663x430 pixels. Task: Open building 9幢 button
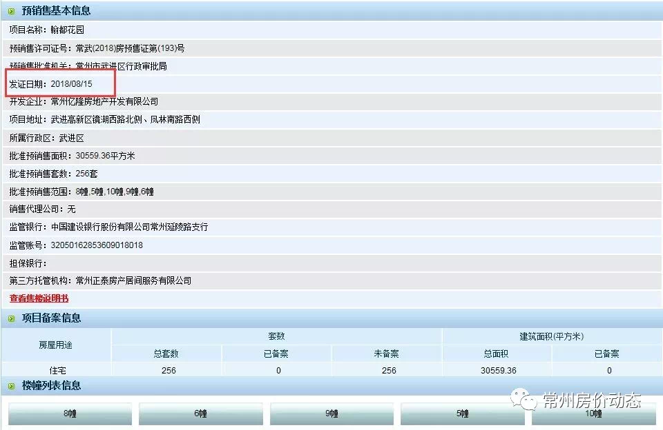coord(331,413)
